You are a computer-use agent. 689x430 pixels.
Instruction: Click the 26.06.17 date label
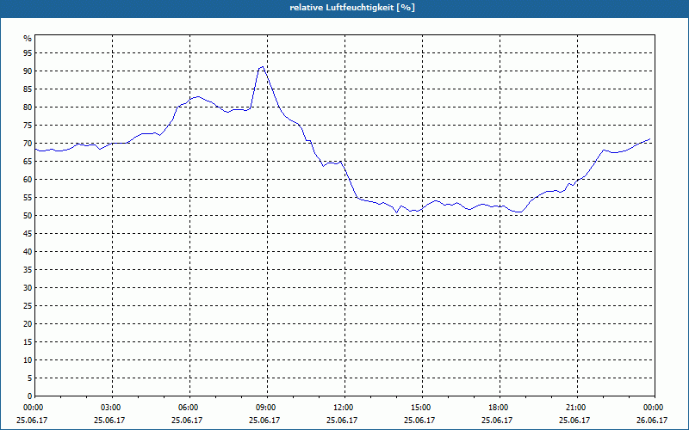pos(652,421)
